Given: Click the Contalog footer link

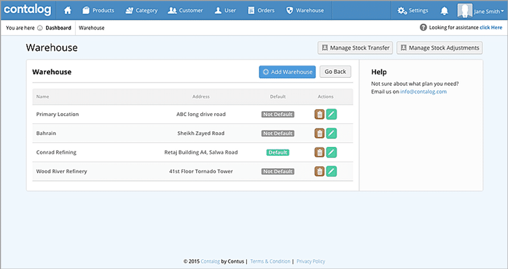Looking at the screenshot, I should pos(210,261).
